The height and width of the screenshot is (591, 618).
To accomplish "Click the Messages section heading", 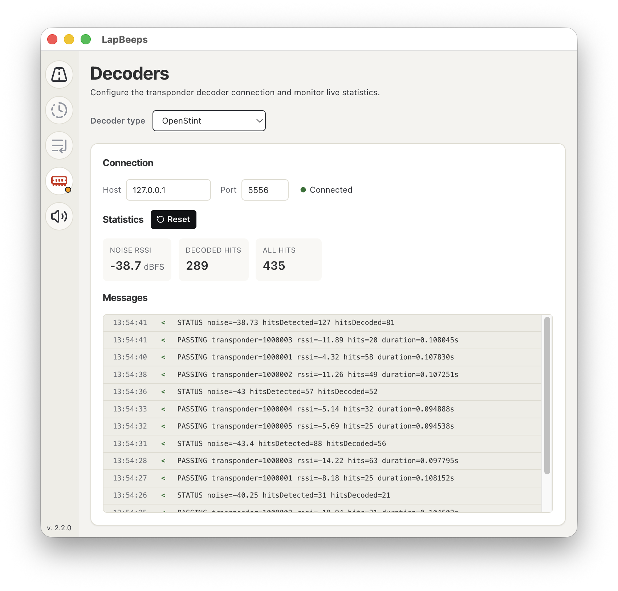I will [x=125, y=298].
